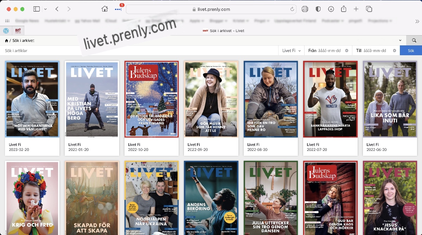
Task: Show downloads via the download icon
Action: (331, 9)
